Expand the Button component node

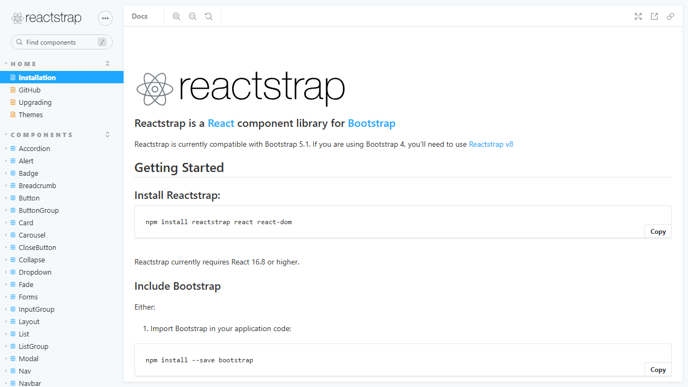tap(6, 198)
